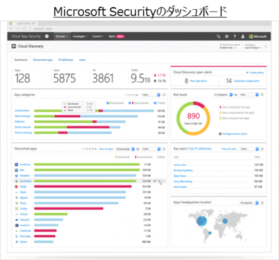Click the browser address bar field
Viewport: 279px width, 260px height.
43,28
